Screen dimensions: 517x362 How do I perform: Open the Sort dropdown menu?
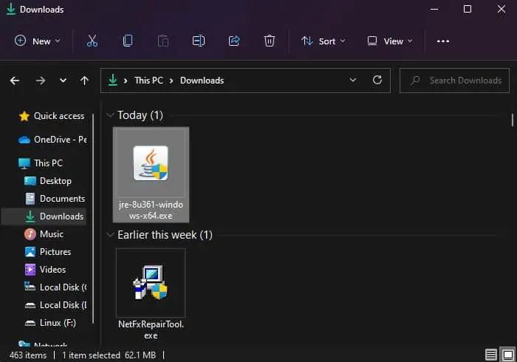323,41
